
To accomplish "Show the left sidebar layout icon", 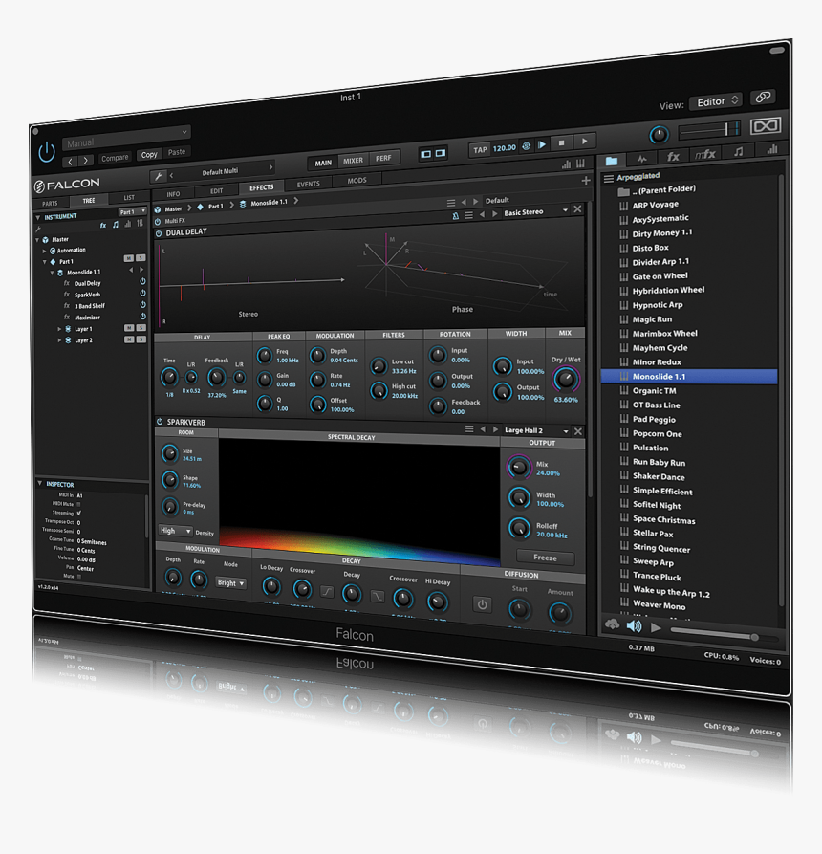I will 425,154.
